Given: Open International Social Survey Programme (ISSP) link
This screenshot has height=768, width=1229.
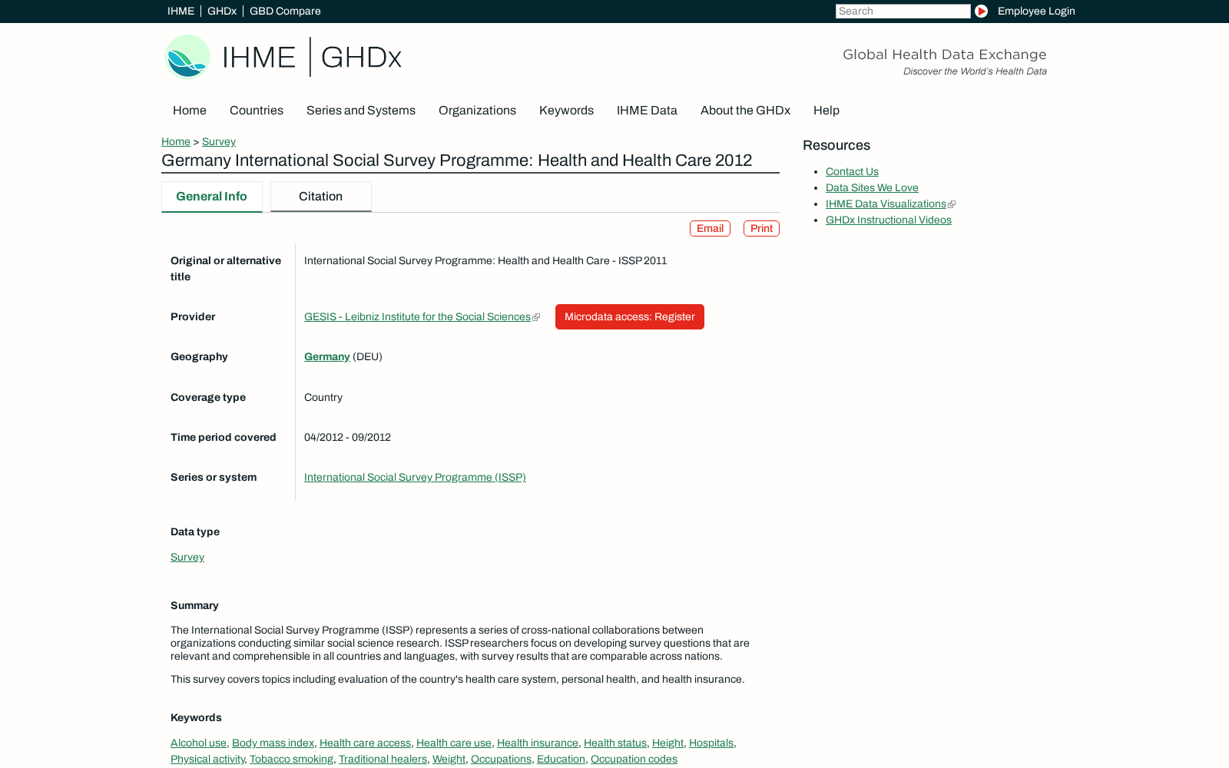Looking at the screenshot, I should click(415, 477).
